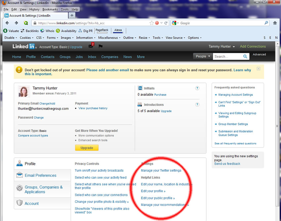Click the yellow Upgrade button
Screen dimensions: 281x221
pyautogui.click(x=87, y=147)
